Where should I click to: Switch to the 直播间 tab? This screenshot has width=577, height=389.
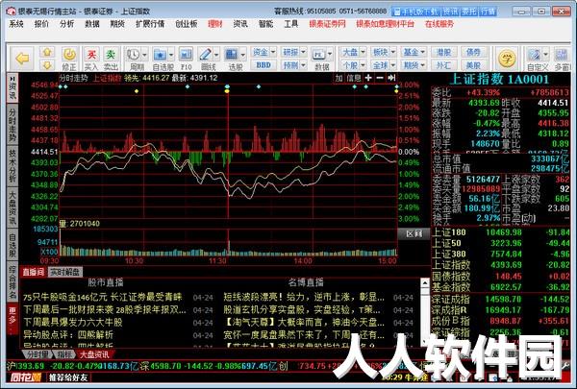[x=33, y=272]
